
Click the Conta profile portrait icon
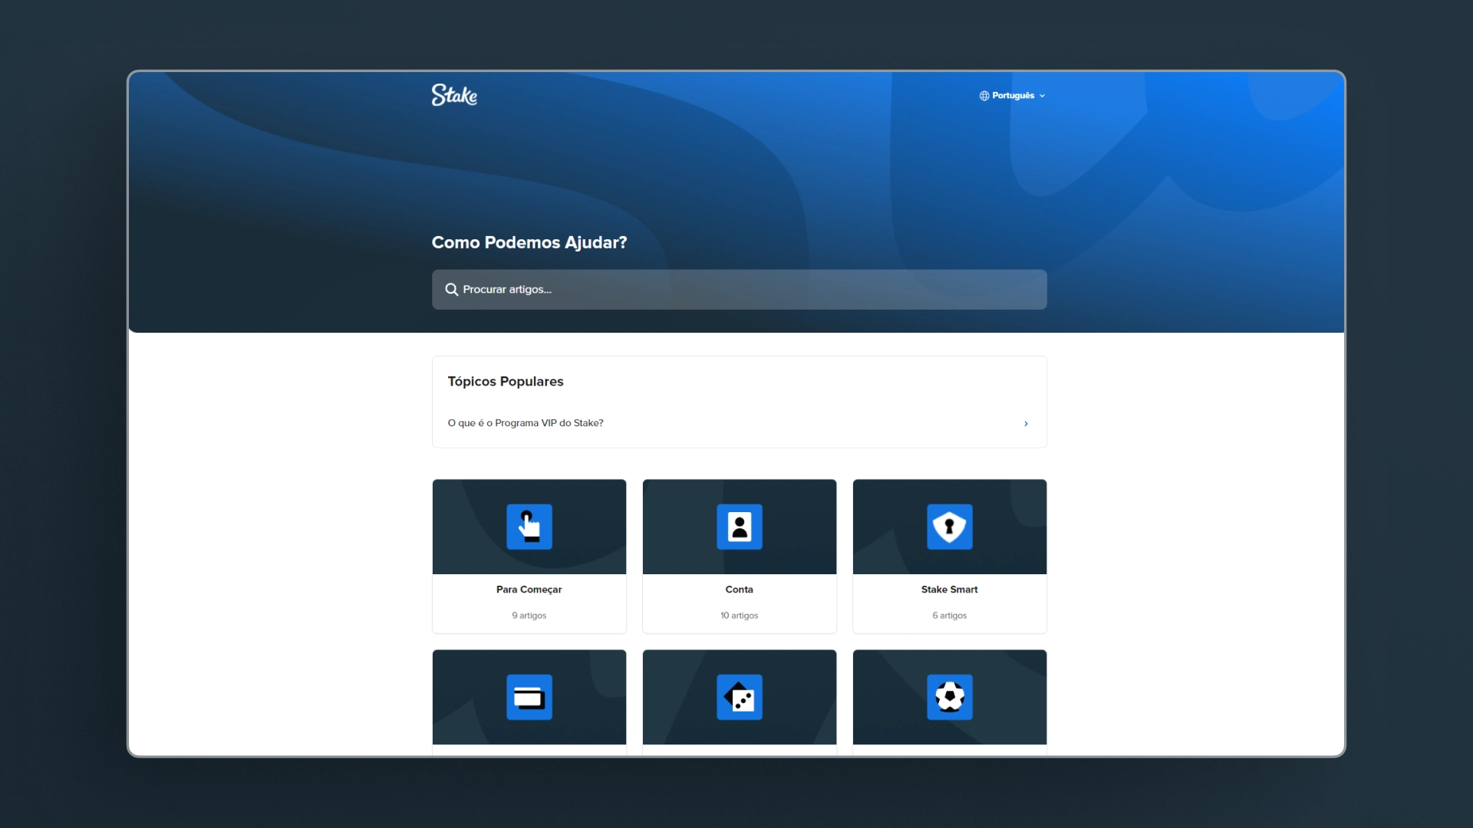(740, 527)
